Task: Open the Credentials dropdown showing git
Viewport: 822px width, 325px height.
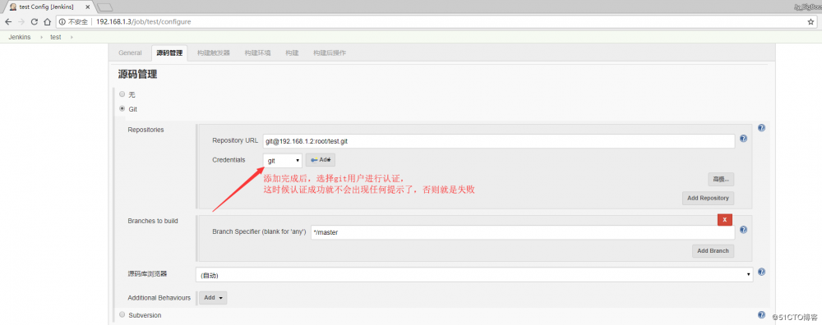Action: click(283, 160)
